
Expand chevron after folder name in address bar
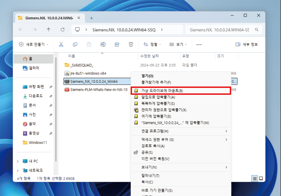click(x=162, y=30)
